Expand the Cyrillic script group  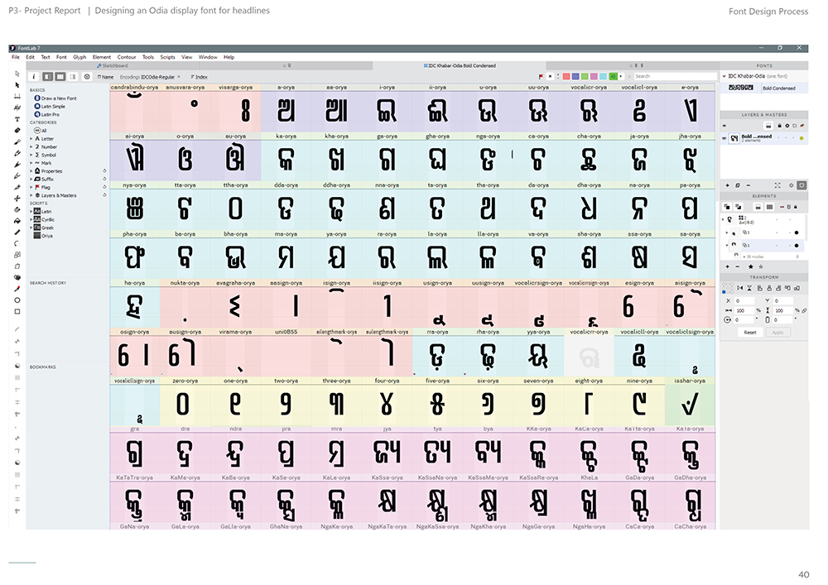click(x=31, y=219)
